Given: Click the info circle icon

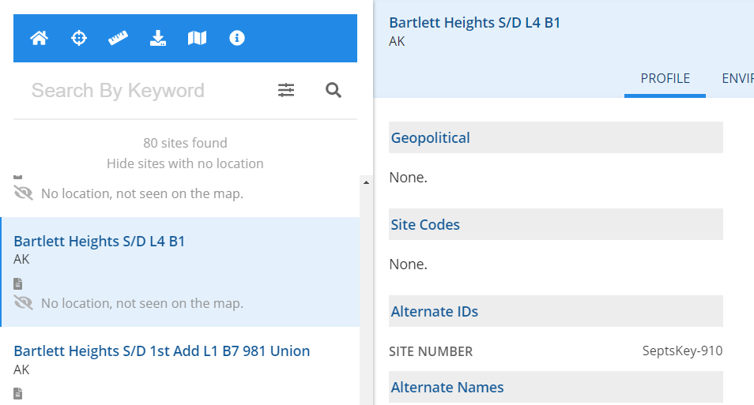Looking at the screenshot, I should tap(237, 38).
